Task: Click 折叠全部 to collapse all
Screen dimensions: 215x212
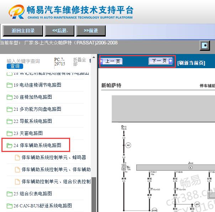Action: click(80, 62)
